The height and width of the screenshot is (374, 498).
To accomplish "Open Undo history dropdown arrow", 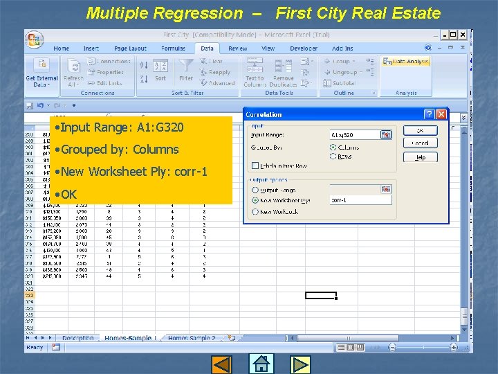I will 48,105.
